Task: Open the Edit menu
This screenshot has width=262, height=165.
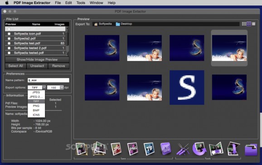Action: (68, 3)
